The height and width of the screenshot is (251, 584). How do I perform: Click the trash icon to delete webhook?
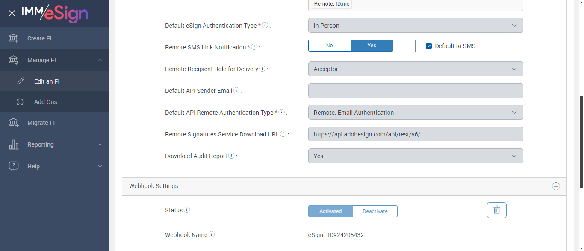click(496, 210)
